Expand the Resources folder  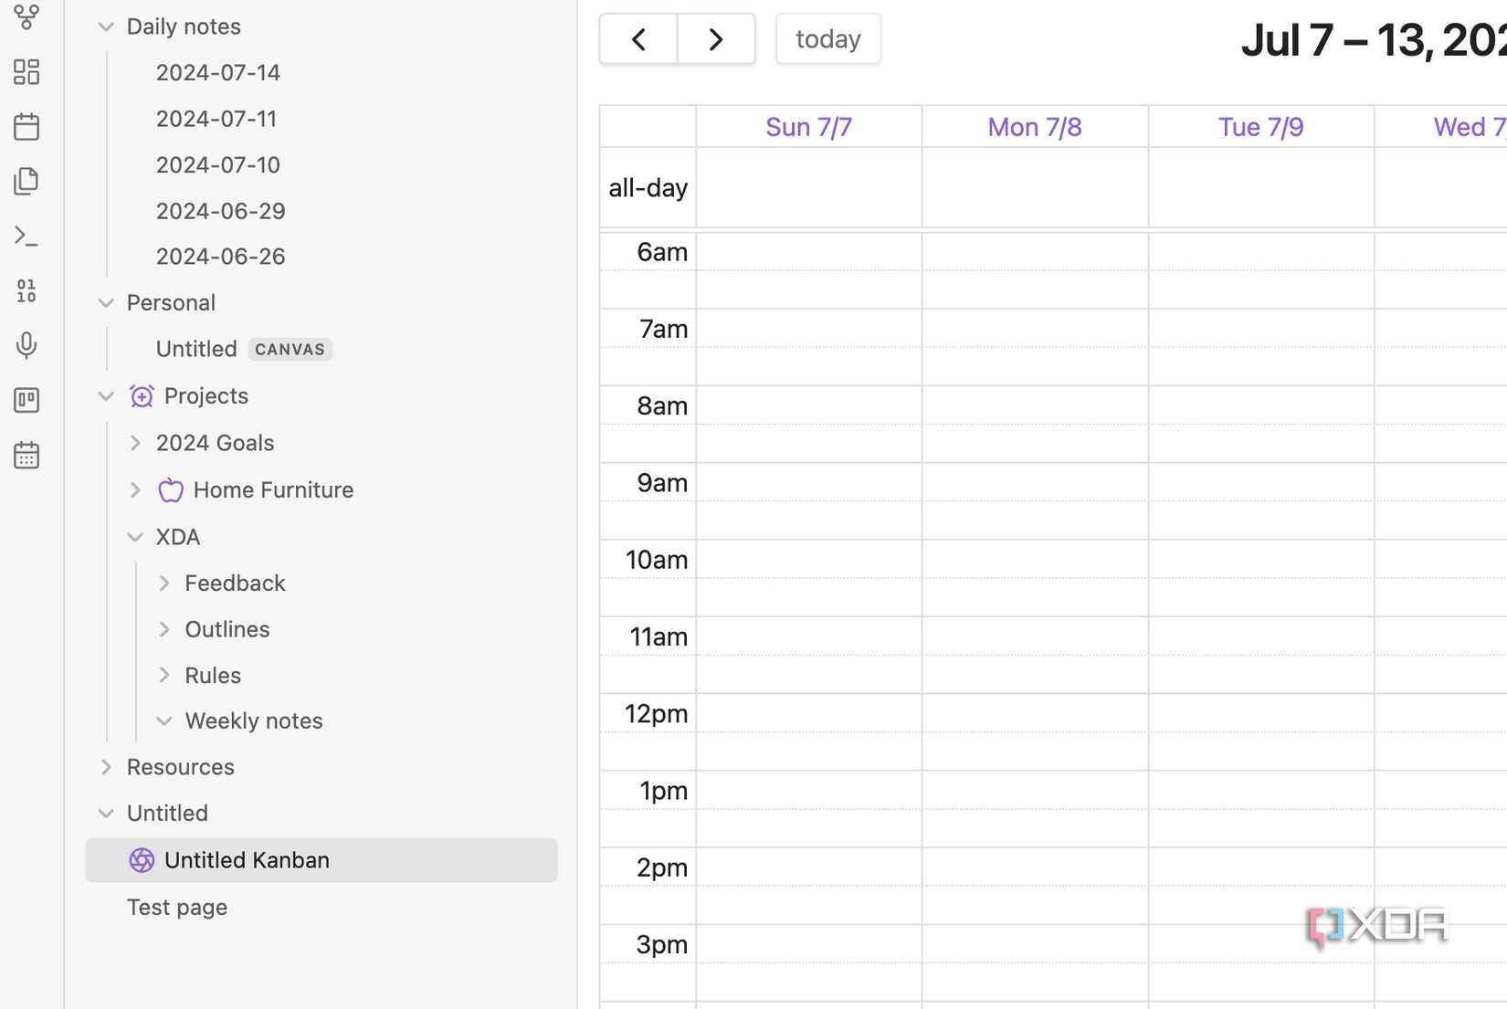(106, 767)
